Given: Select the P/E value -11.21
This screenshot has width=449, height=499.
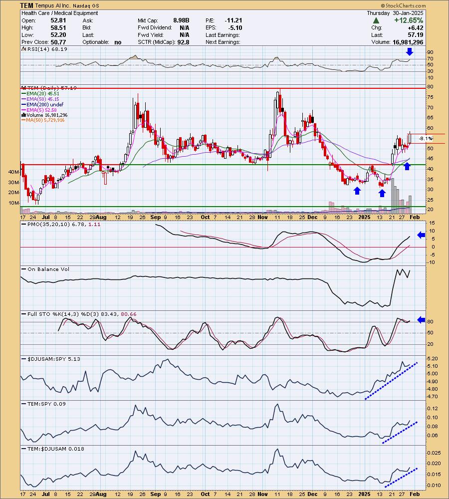Looking at the screenshot, I should [x=233, y=20].
